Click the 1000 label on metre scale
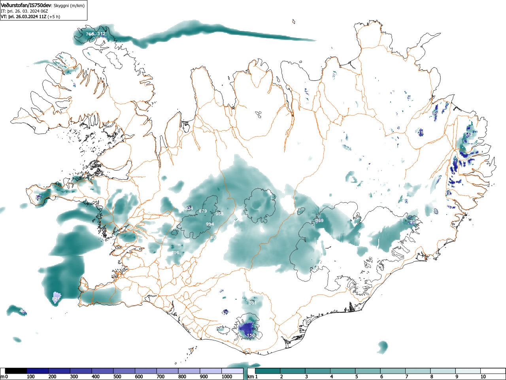 (227, 377)
